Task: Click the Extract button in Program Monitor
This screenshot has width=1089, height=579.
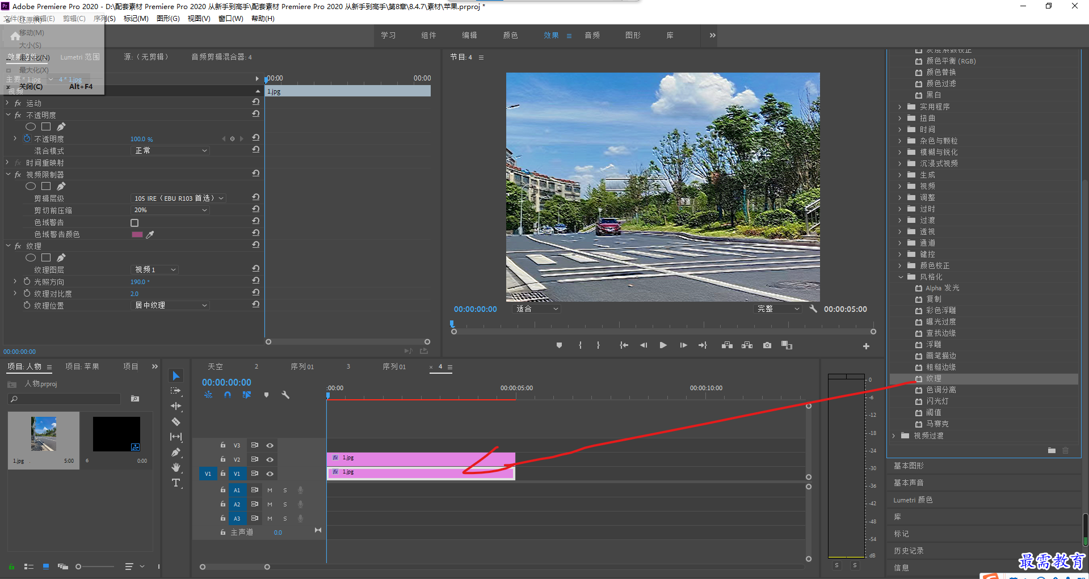Action: point(747,345)
